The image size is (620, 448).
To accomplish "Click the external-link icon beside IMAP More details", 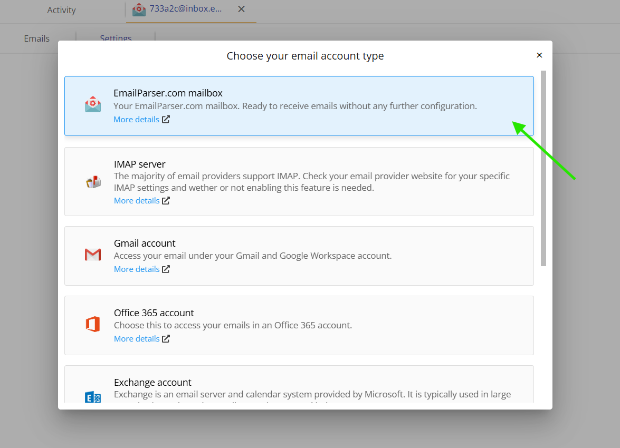I will coord(166,200).
